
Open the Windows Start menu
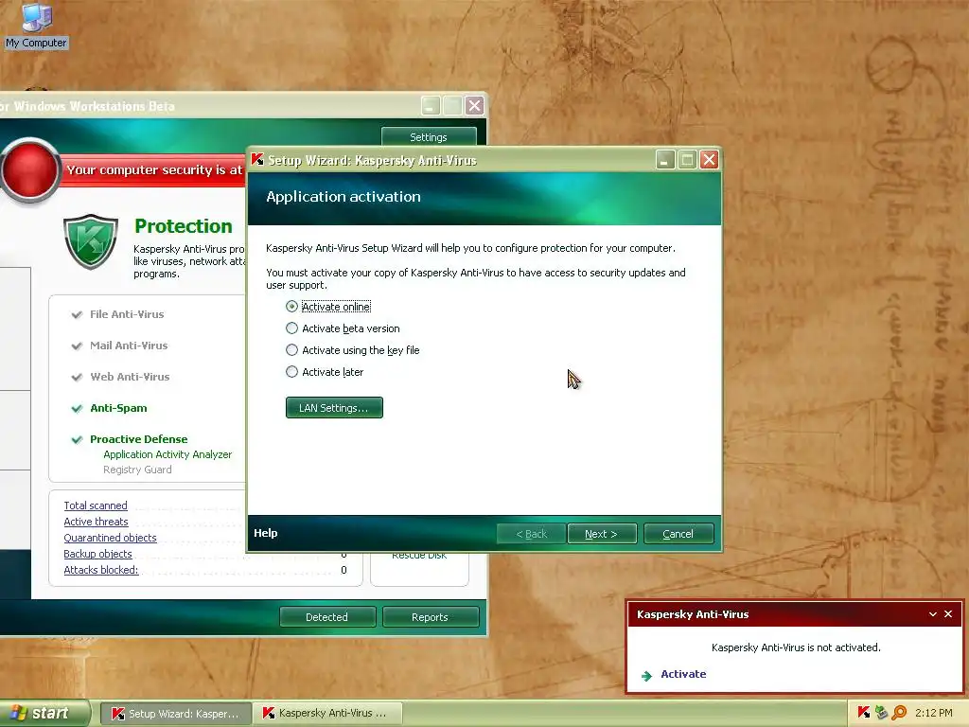point(44,713)
